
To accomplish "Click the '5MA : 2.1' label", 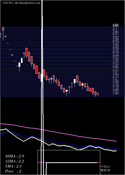I will click(x=13, y=166).
